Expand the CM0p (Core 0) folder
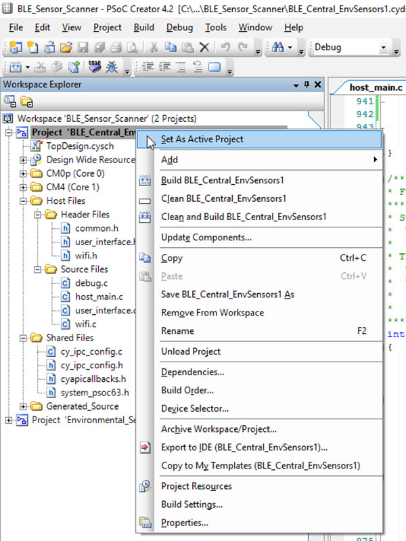The image size is (406, 541). 23,173
